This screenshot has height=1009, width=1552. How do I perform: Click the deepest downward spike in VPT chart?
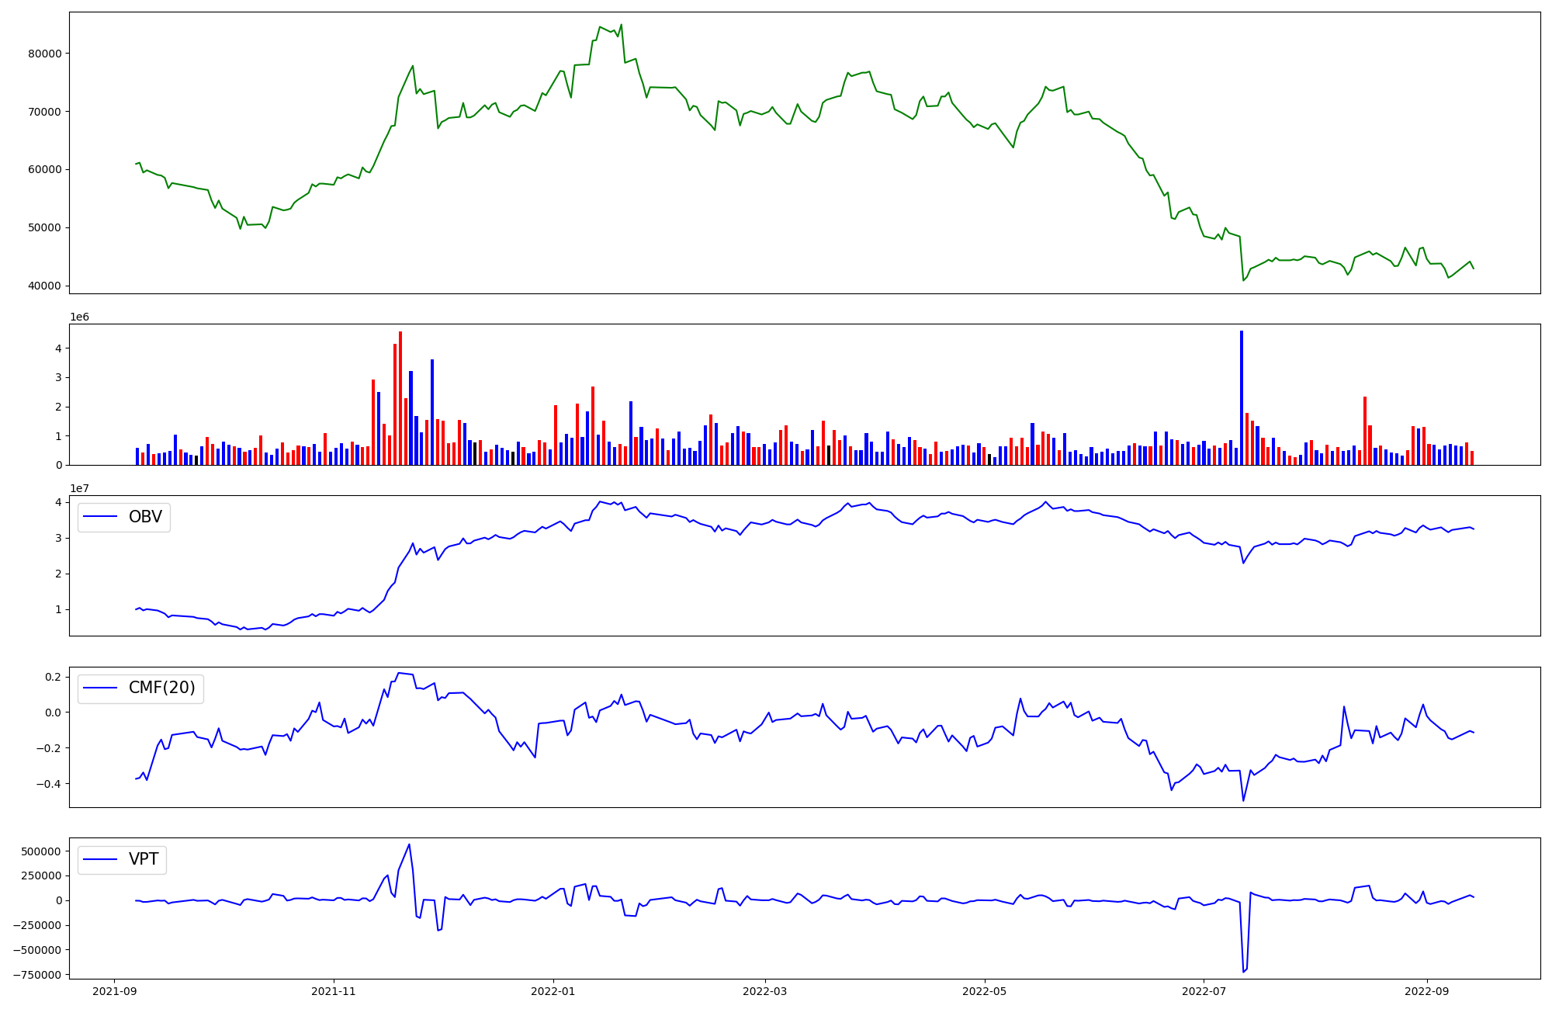coord(1243,970)
